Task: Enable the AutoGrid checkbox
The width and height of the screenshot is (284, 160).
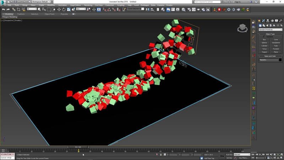Action: [x=264, y=37]
